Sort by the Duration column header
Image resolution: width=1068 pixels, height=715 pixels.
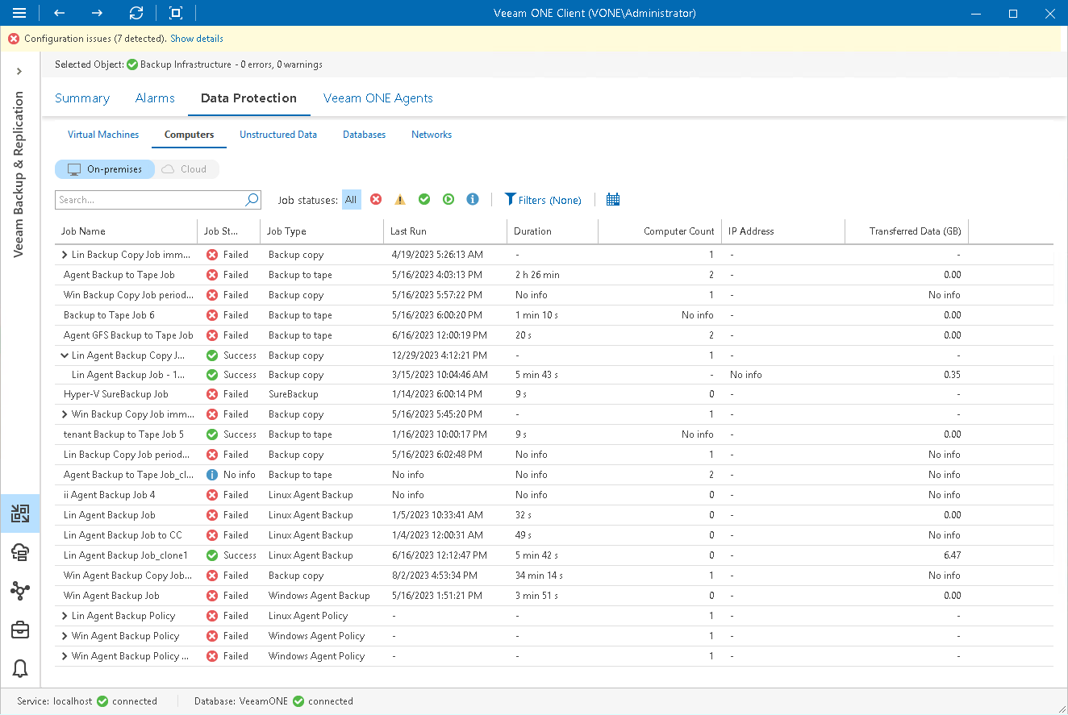(x=553, y=231)
